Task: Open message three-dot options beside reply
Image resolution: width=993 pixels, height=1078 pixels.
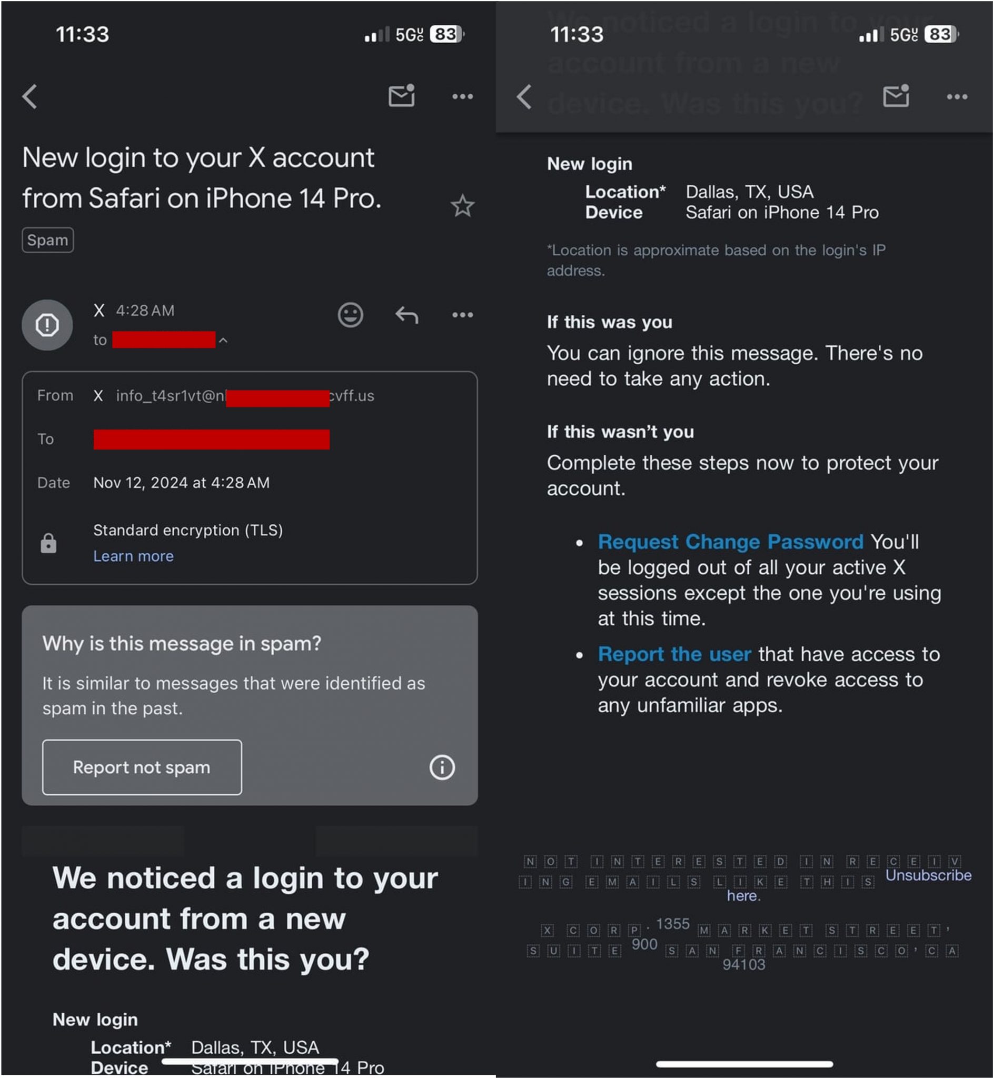Action: [x=462, y=315]
